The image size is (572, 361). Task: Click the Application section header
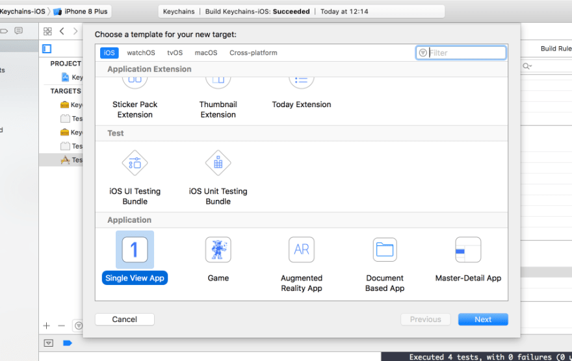point(129,220)
